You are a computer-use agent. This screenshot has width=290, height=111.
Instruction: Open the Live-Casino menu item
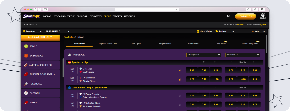click(59, 16)
